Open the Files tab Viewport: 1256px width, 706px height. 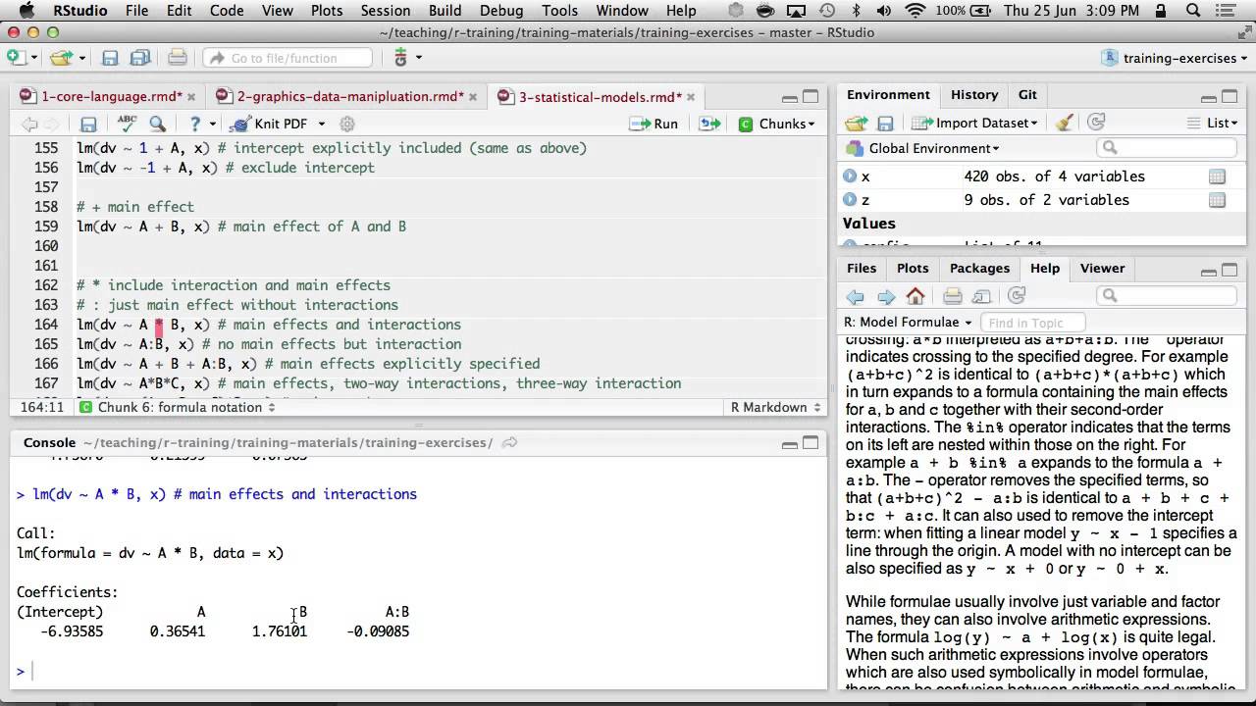click(x=862, y=268)
